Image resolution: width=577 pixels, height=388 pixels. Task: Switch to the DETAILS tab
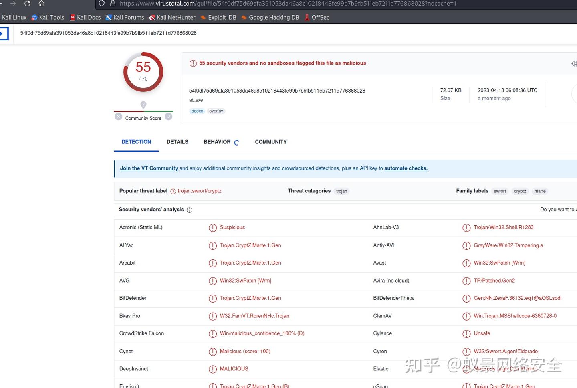(x=177, y=142)
